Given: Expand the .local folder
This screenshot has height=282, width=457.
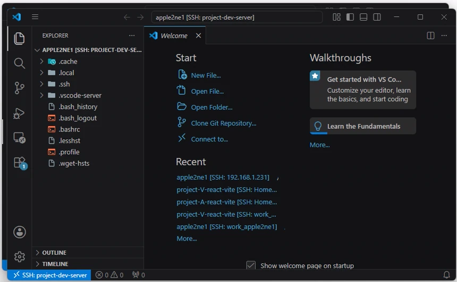Looking at the screenshot, I should pyautogui.click(x=88, y=73).
